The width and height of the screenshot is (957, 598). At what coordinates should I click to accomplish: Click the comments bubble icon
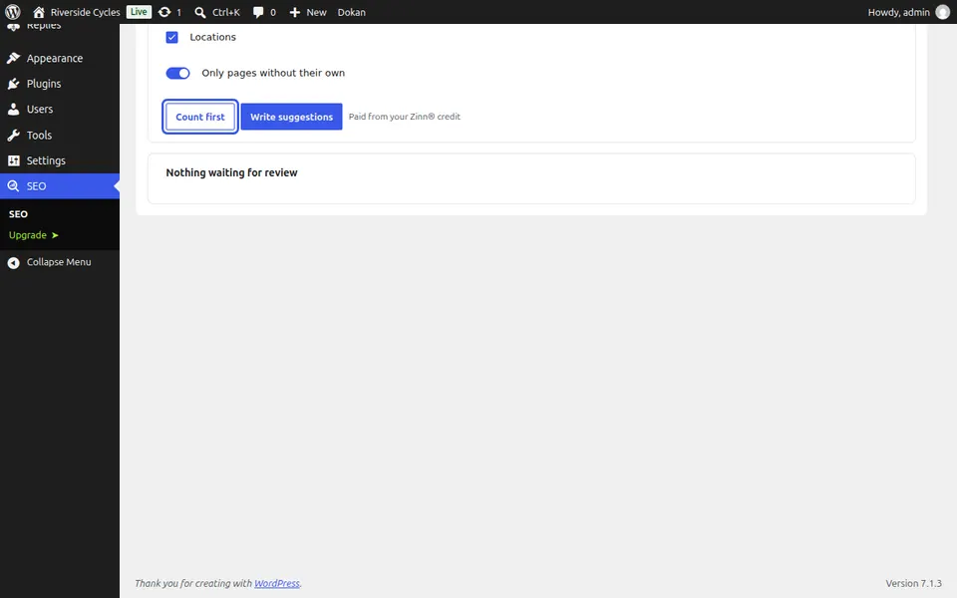258,12
